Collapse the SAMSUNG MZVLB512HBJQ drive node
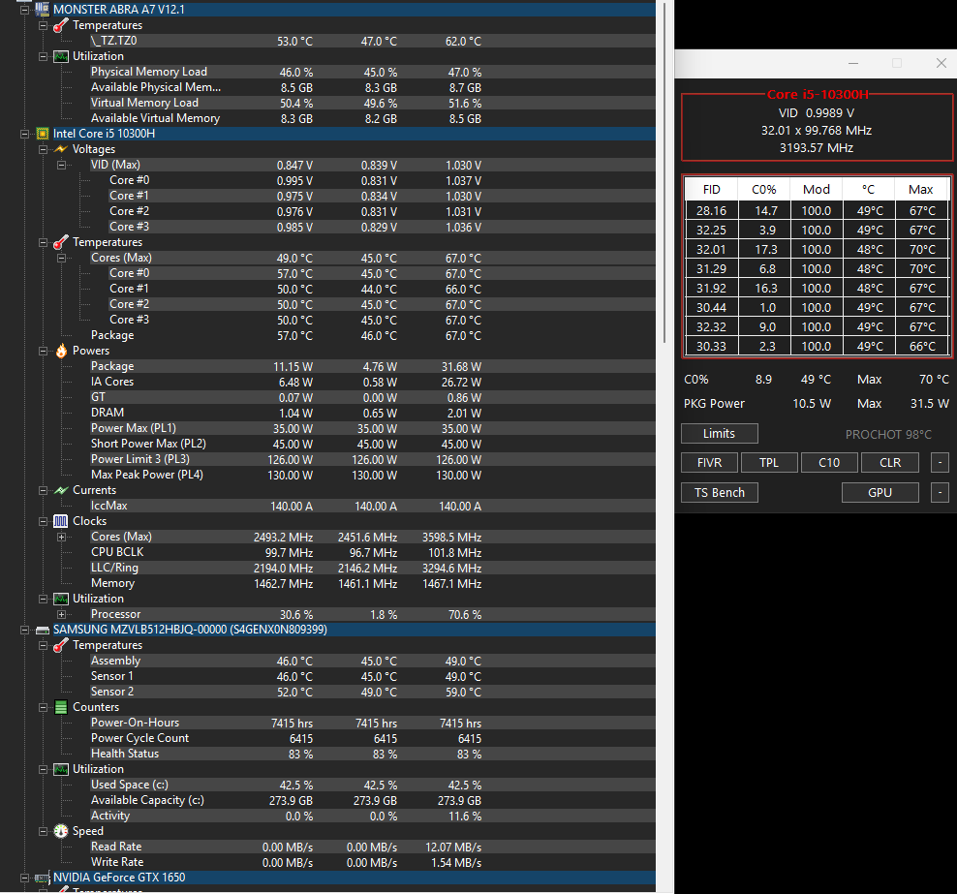 (x=24, y=630)
